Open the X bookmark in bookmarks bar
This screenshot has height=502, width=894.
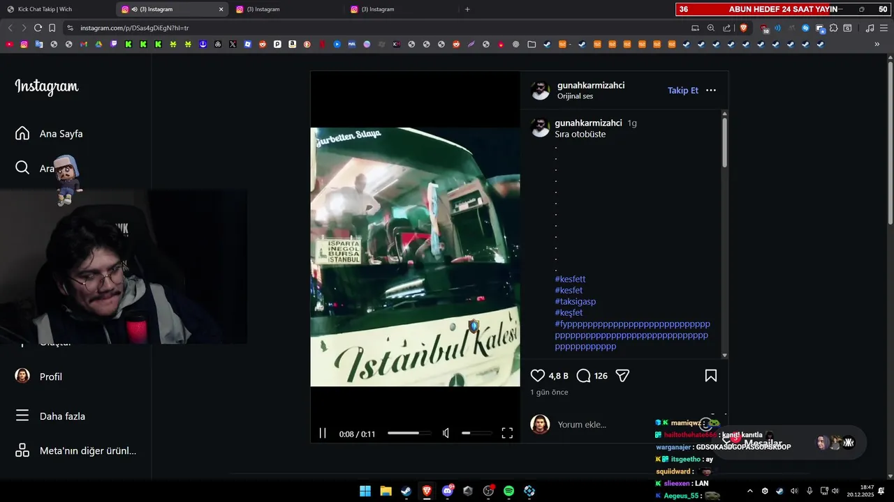point(233,44)
